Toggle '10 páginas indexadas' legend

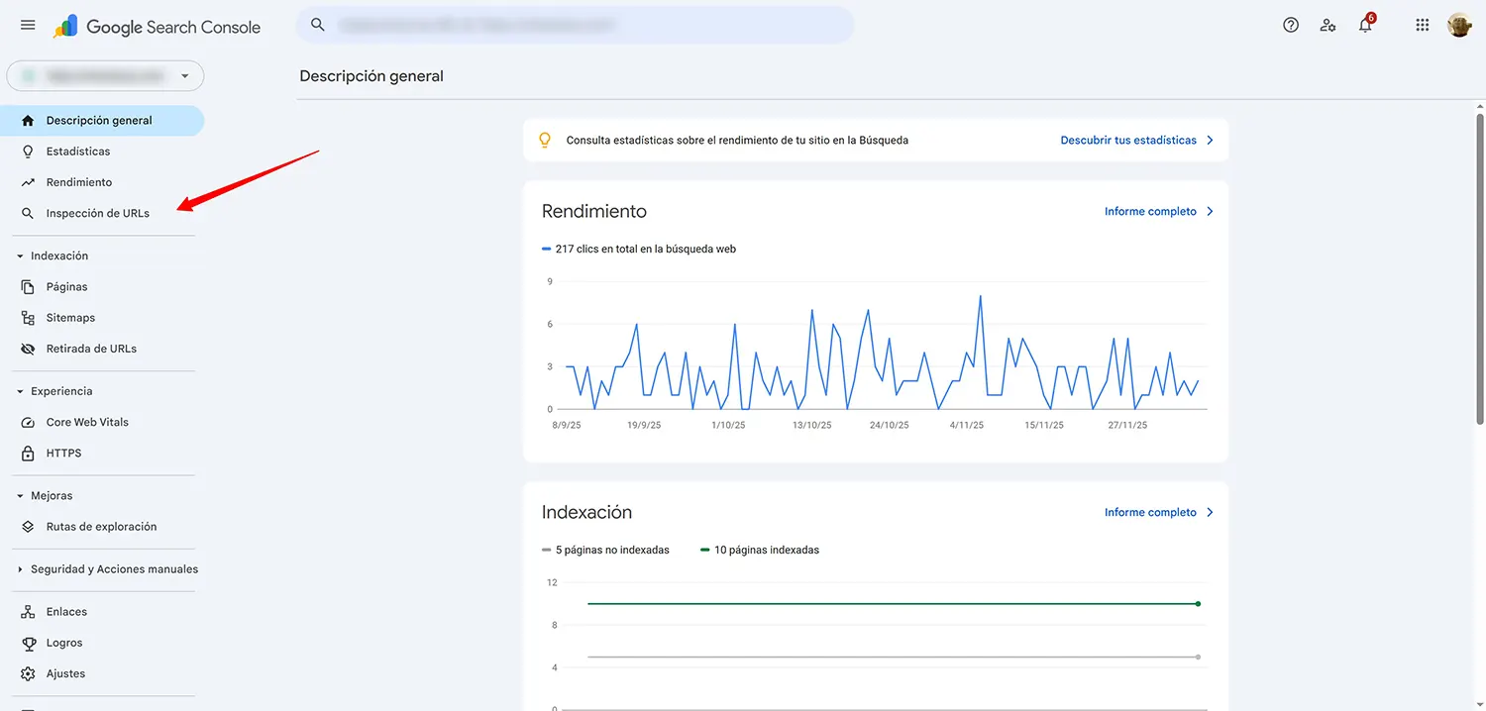(759, 549)
